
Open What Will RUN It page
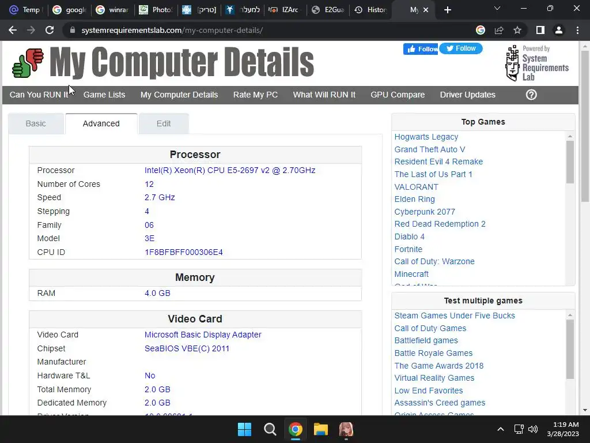tap(324, 95)
